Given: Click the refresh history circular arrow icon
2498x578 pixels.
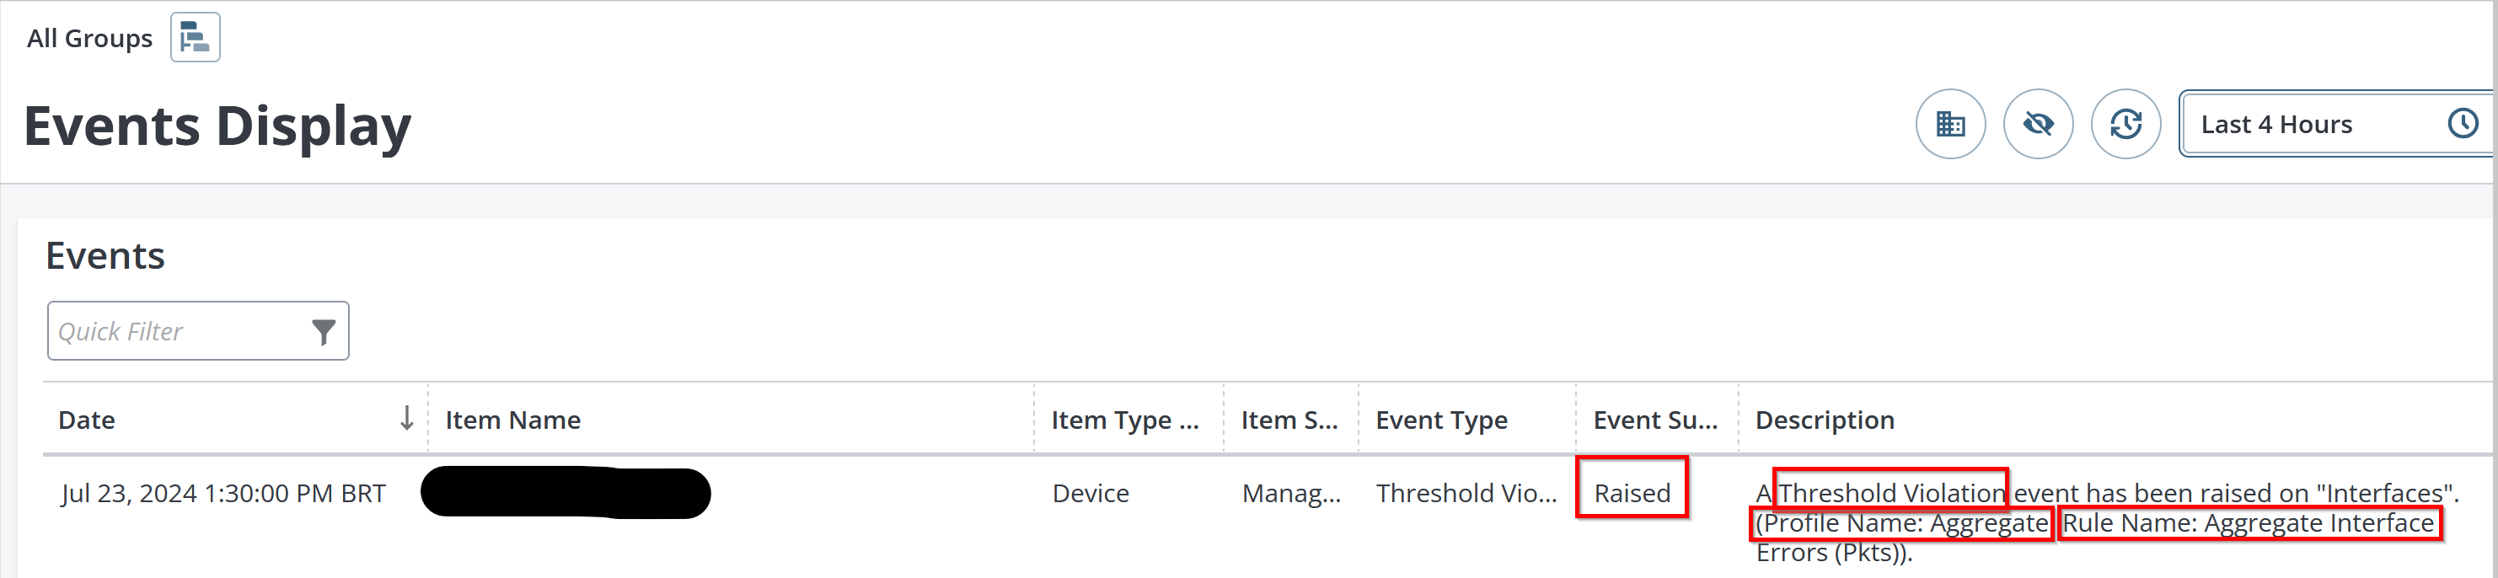Looking at the screenshot, I should [x=2125, y=124].
